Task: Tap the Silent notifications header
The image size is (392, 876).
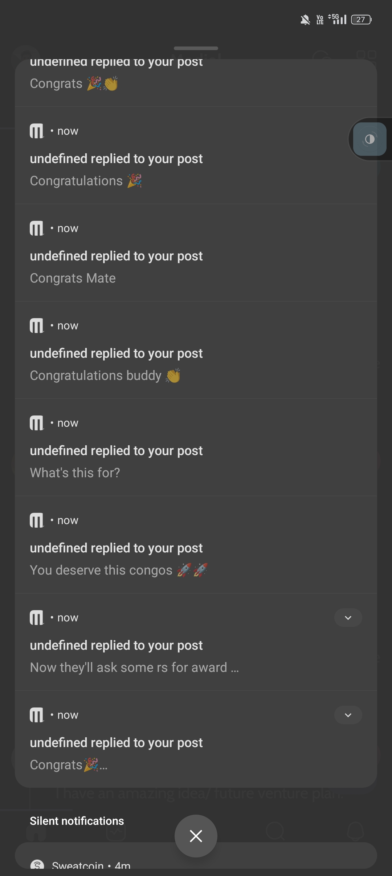Action: (x=77, y=821)
